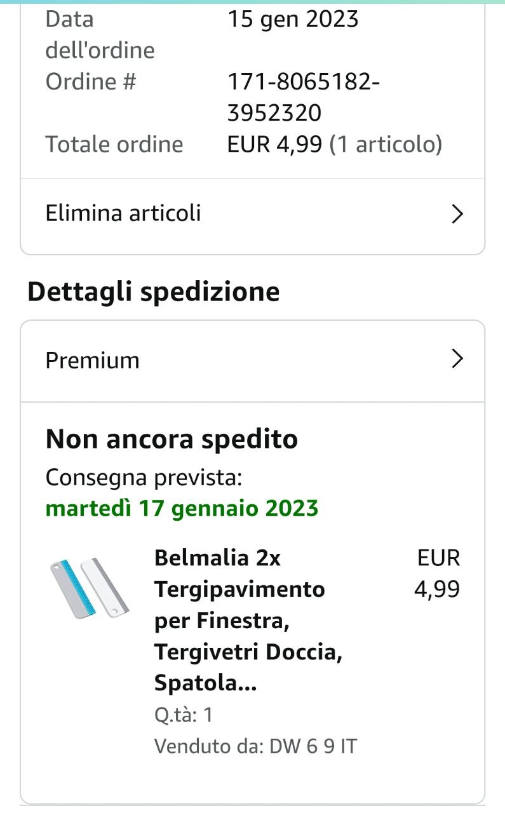Click the order total EUR 4,99 (1 articolo)

(334, 144)
